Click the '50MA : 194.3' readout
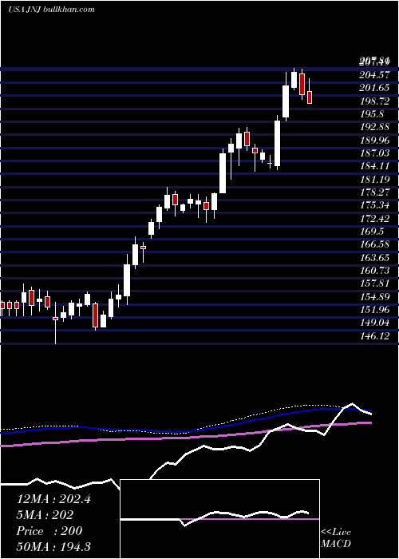The image size is (399, 559). (53, 547)
